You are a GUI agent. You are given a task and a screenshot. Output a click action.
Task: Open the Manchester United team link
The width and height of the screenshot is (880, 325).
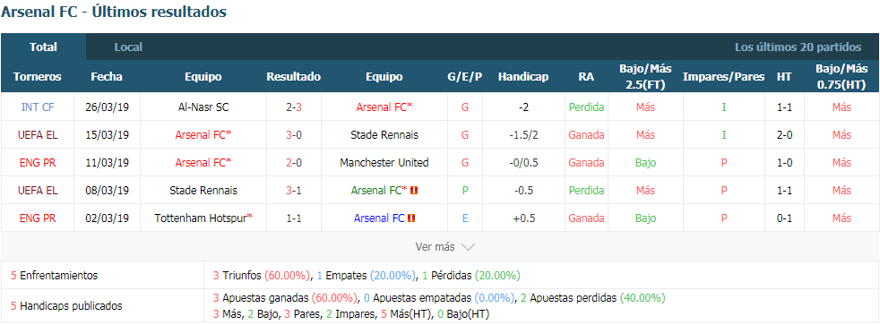(x=384, y=163)
